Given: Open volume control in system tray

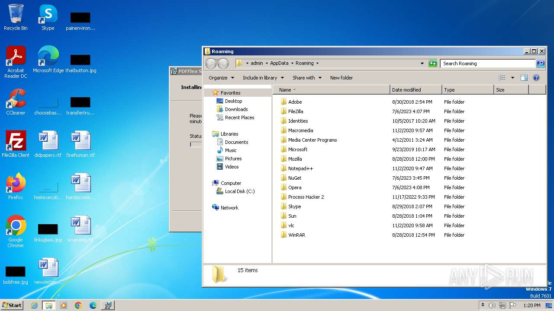Looking at the screenshot, I should (492, 305).
